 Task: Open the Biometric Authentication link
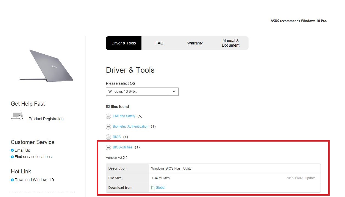(130, 126)
